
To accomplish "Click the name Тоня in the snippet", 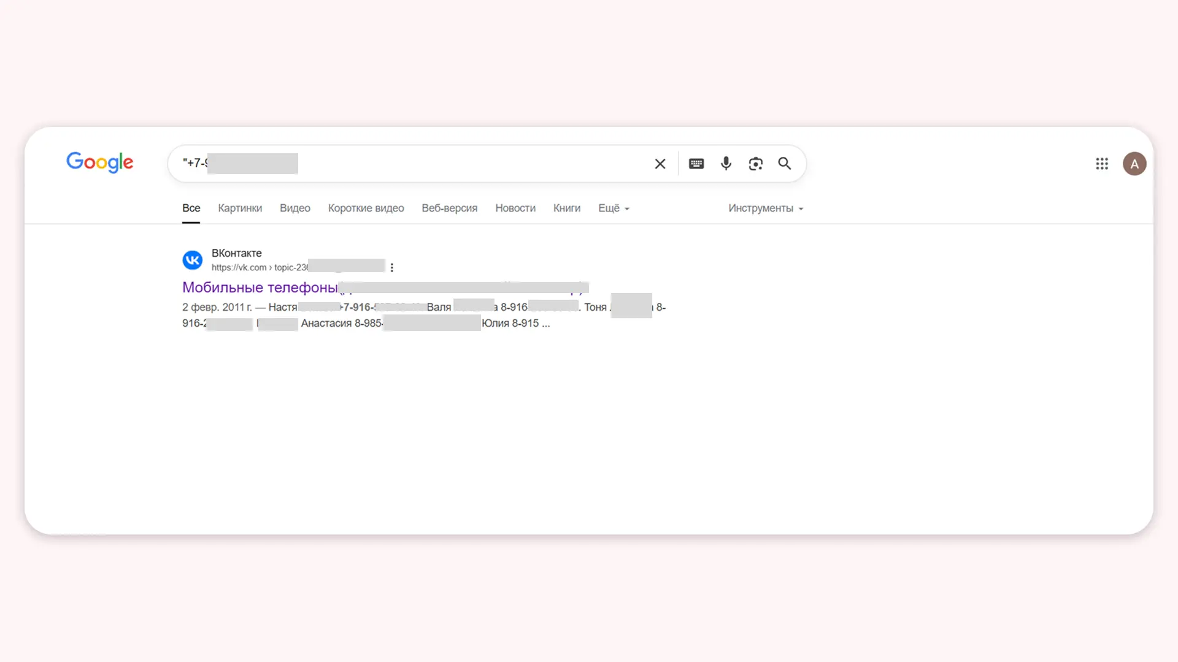I will point(595,307).
